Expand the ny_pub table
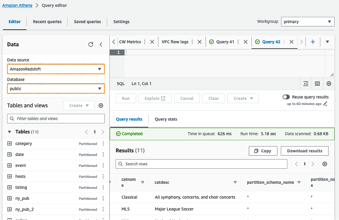Viewport: 339px width, 220px height. point(9,198)
